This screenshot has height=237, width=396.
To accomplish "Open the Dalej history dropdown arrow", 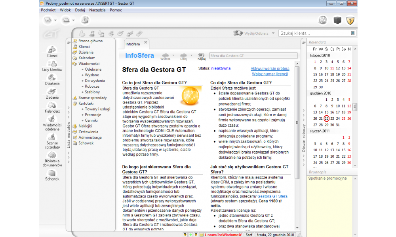I will tap(191, 55).
